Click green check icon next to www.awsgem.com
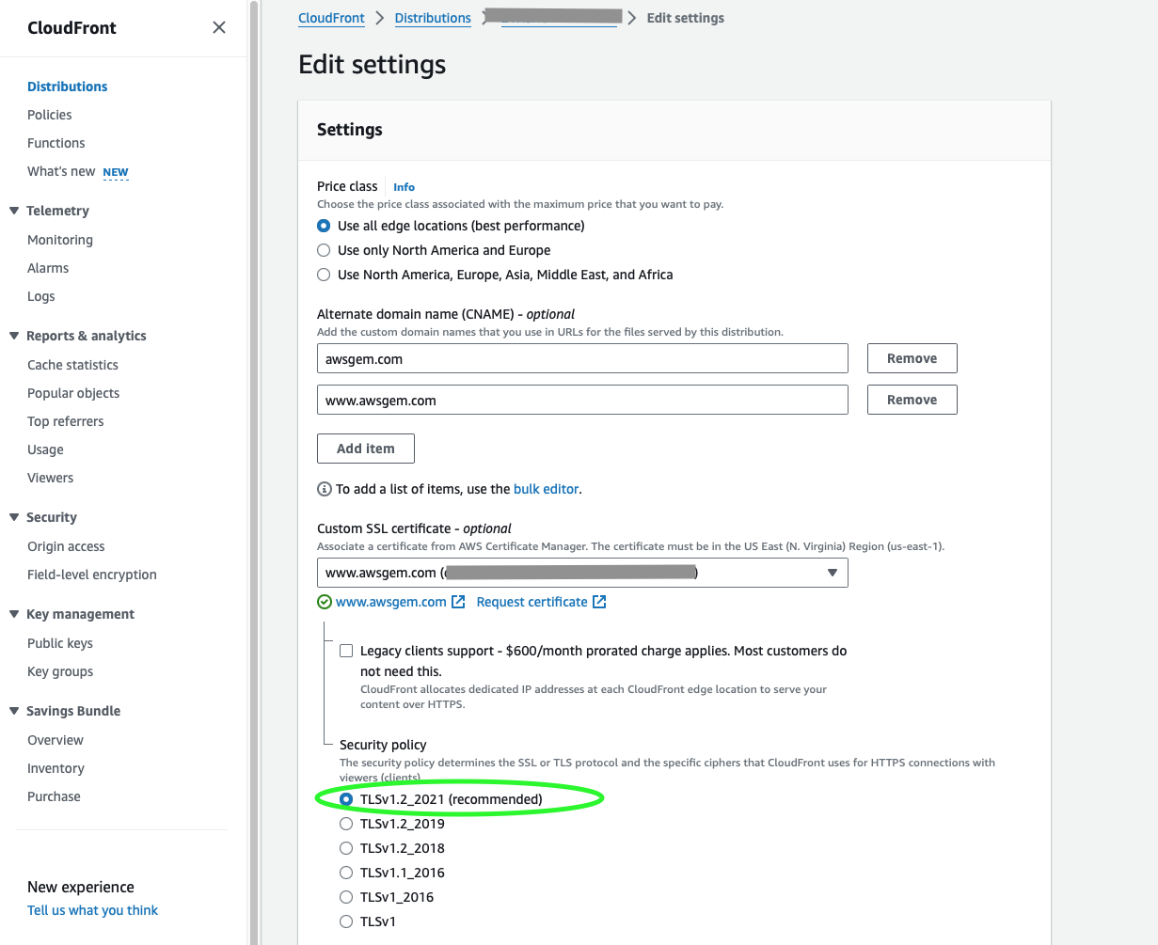This screenshot has width=1158, height=945. click(x=325, y=602)
